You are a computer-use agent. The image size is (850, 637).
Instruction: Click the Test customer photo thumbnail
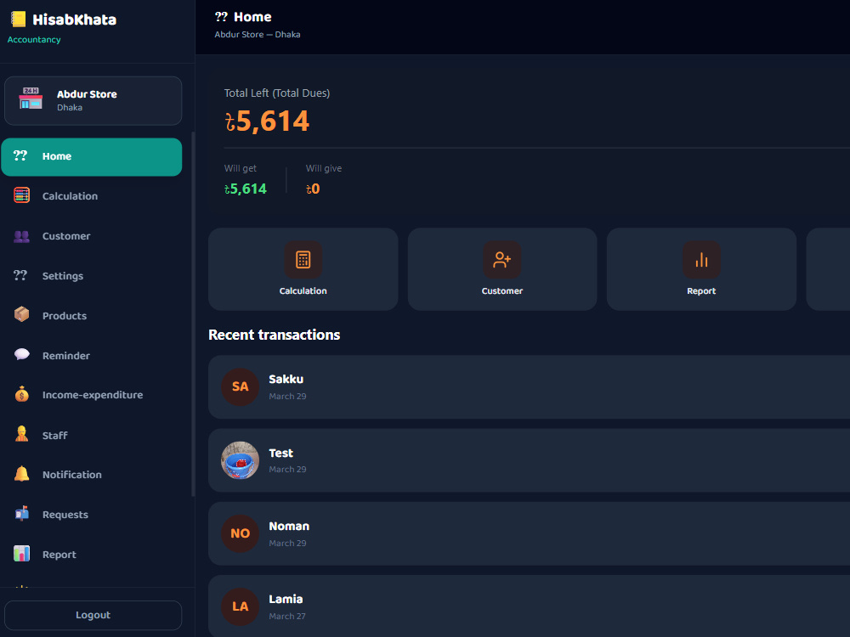(241, 460)
